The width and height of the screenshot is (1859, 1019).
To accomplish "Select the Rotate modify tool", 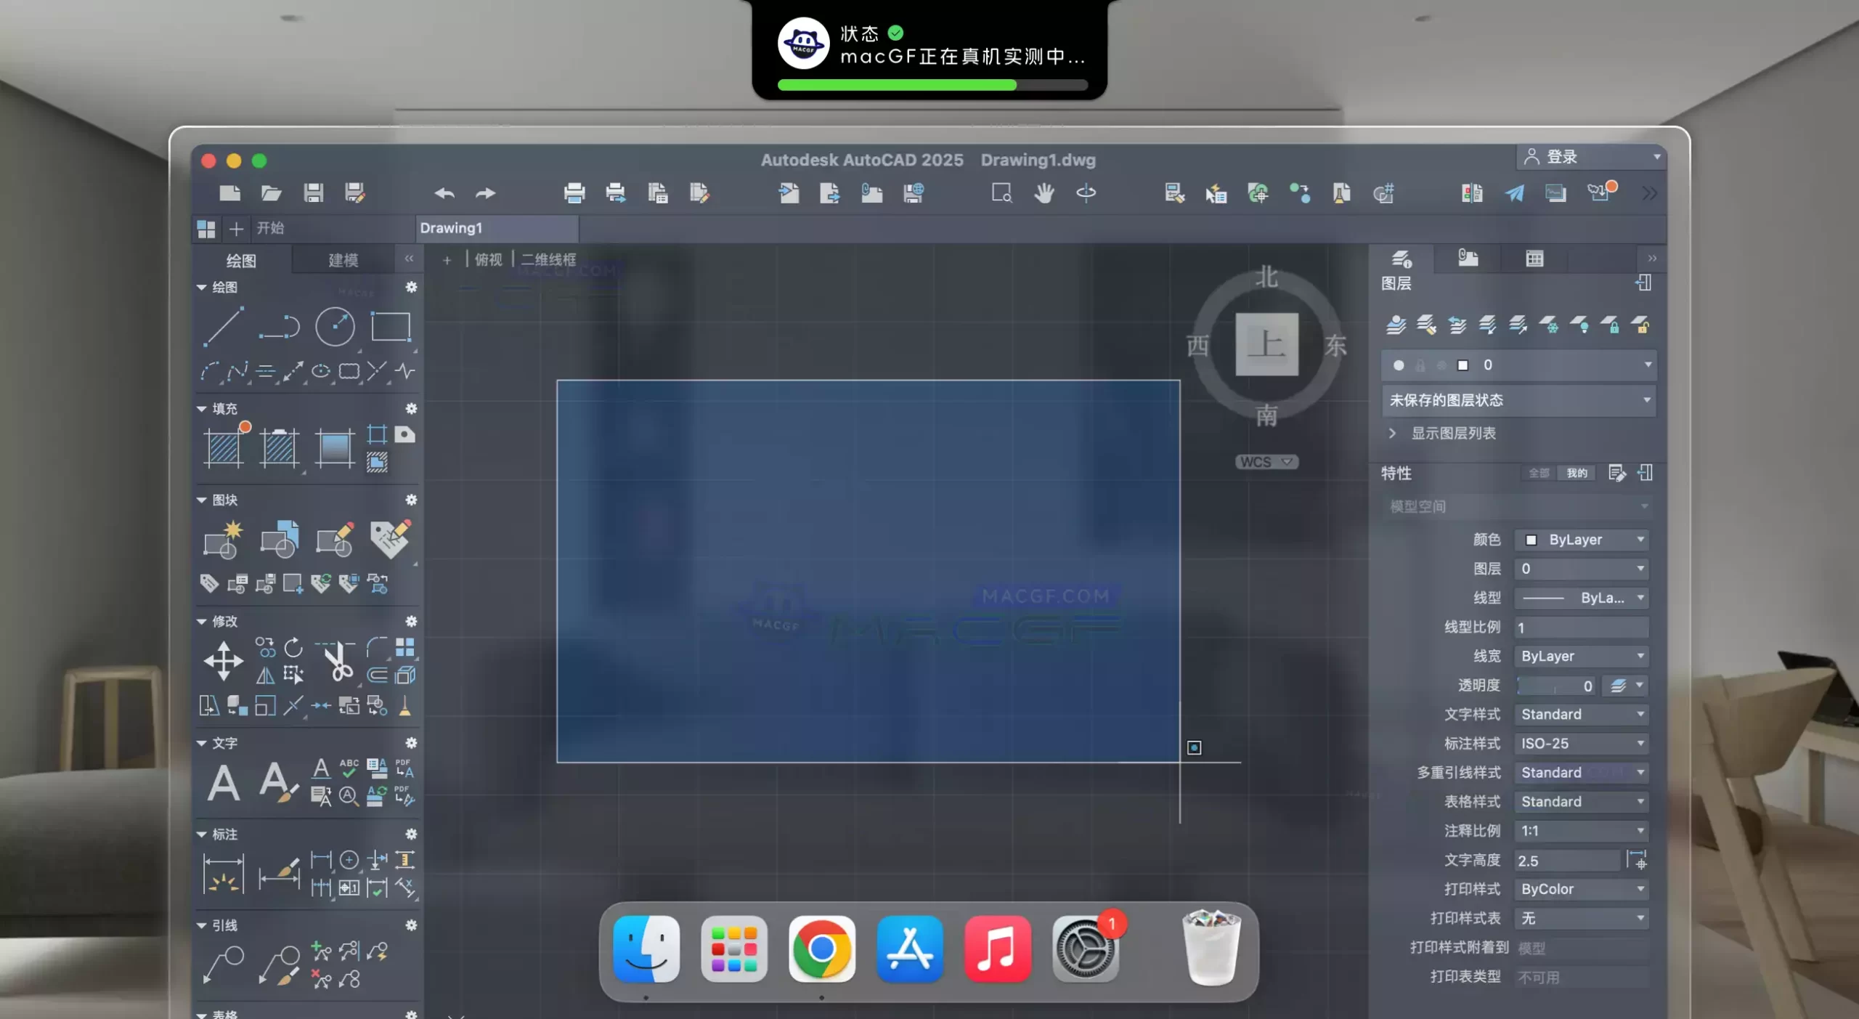I will pyautogui.click(x=294, y=649).
